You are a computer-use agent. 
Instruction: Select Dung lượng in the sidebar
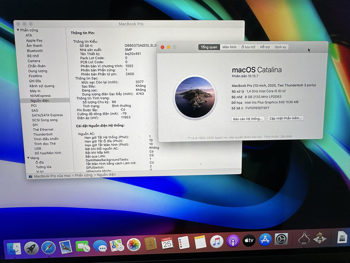coord(38,71)
